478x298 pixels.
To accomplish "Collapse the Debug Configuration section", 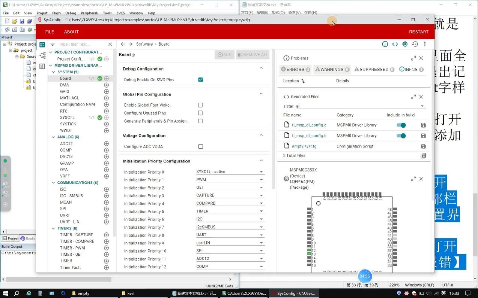I will tap(261, 68).
